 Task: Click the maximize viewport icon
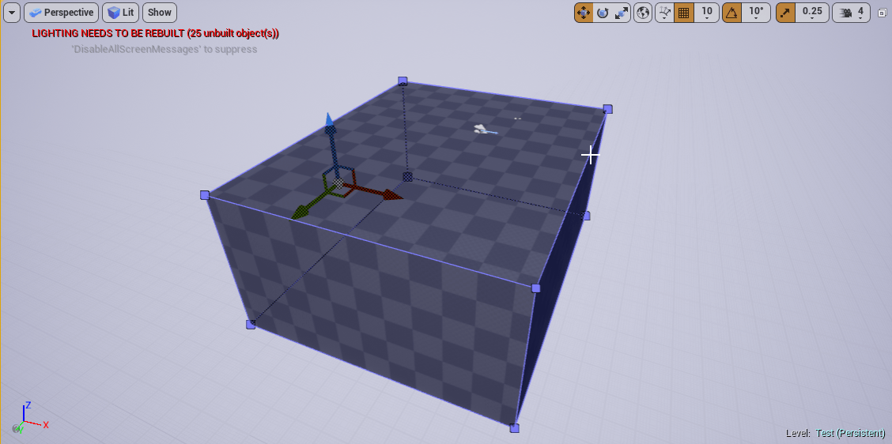883,13
